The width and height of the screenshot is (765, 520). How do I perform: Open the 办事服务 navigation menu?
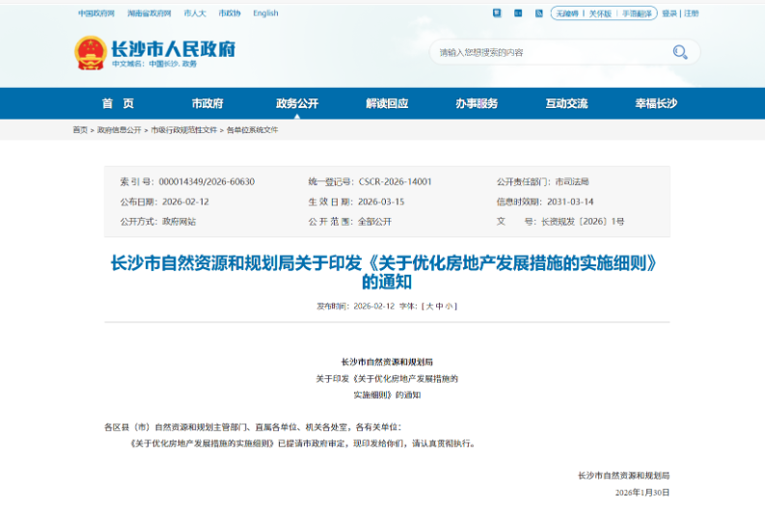[x=477, y=103]
